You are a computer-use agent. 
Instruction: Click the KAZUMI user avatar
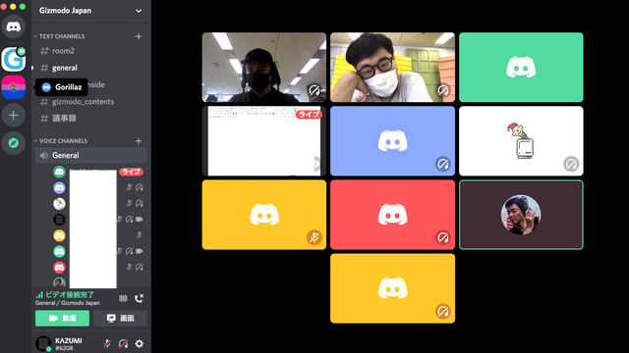click(x=43, y=343)
